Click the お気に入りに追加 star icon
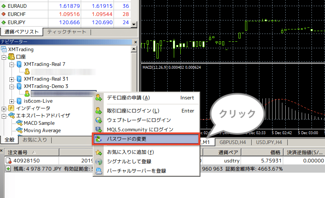The image size is (325, 198). tap(99, 153)
